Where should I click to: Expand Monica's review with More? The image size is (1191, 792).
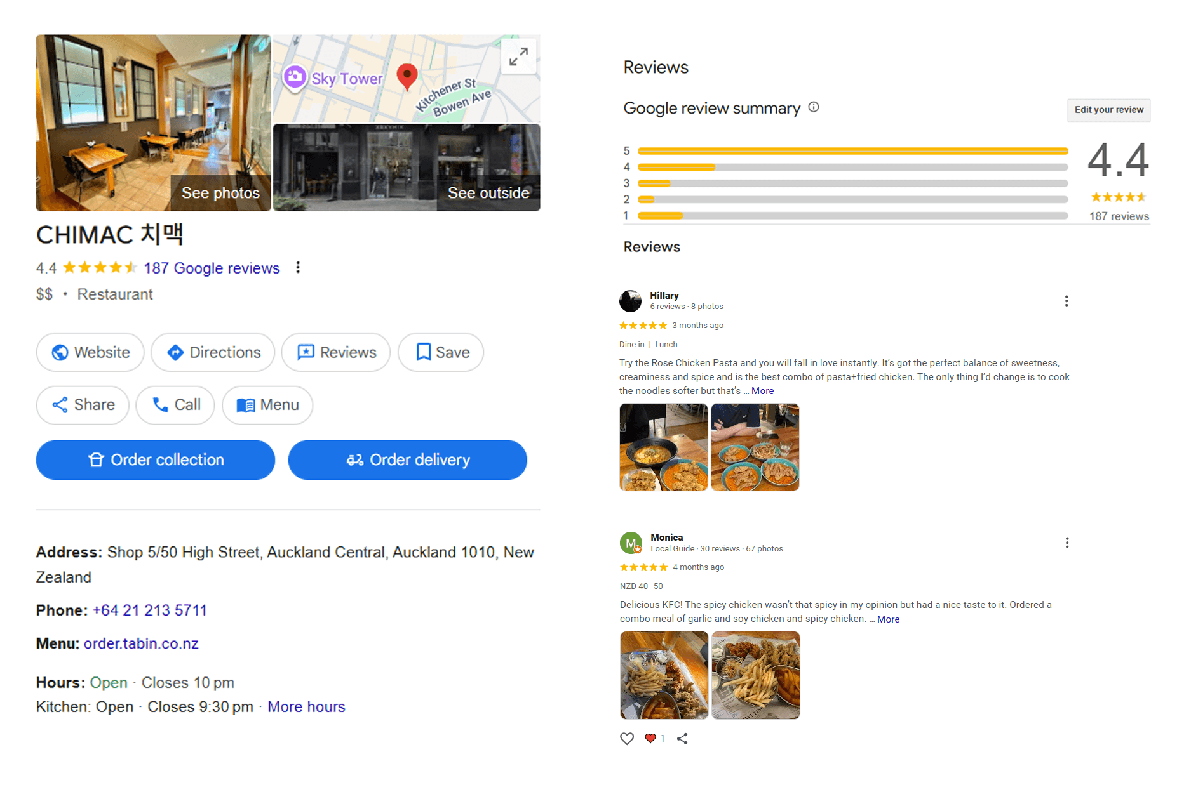pos(888,619)
